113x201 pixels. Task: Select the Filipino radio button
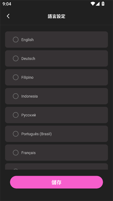16,77
